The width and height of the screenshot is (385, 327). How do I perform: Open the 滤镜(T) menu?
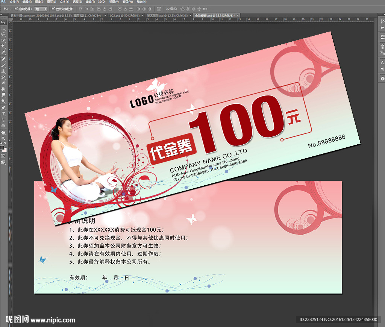90,2
